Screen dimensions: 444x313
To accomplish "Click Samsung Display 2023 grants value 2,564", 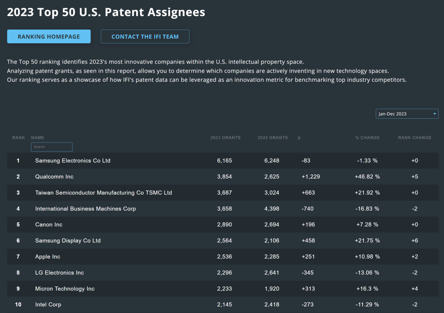I will tap(224, 241).
